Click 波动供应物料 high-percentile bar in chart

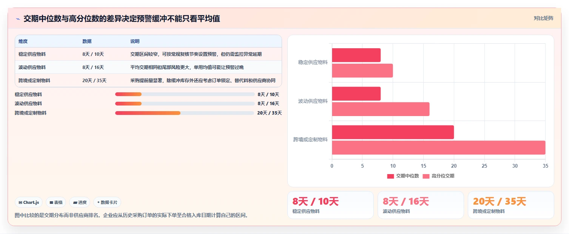(381, 109)
